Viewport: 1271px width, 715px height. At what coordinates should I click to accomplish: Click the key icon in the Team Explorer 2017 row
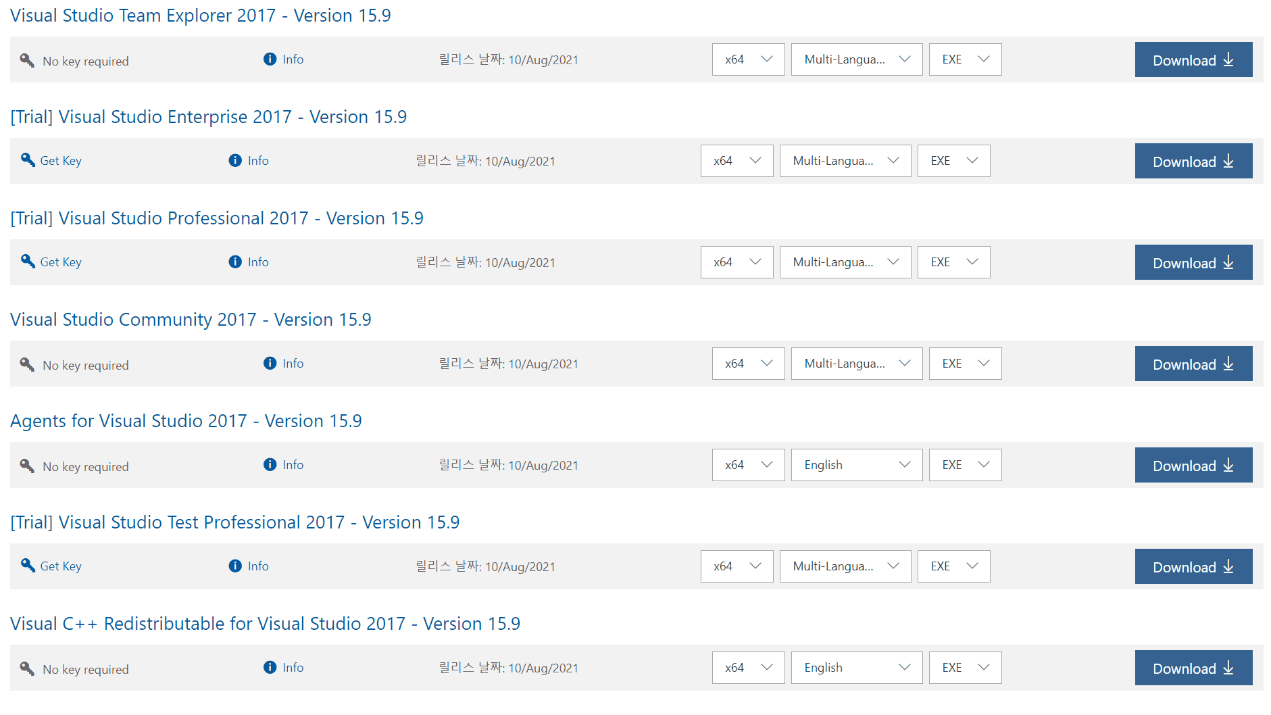point(27,60)
